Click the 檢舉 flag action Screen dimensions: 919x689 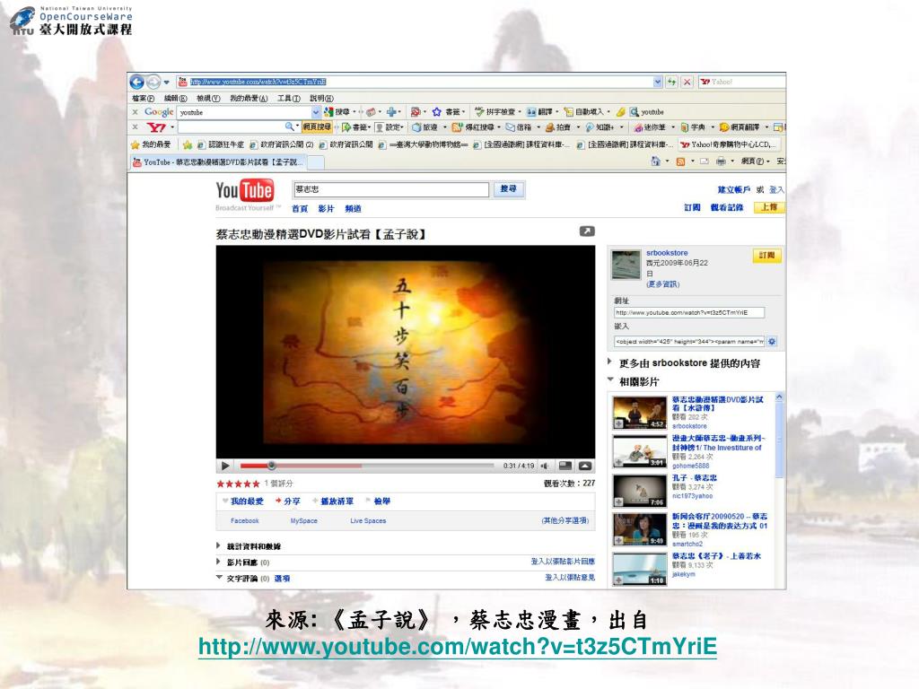[378, 501]
